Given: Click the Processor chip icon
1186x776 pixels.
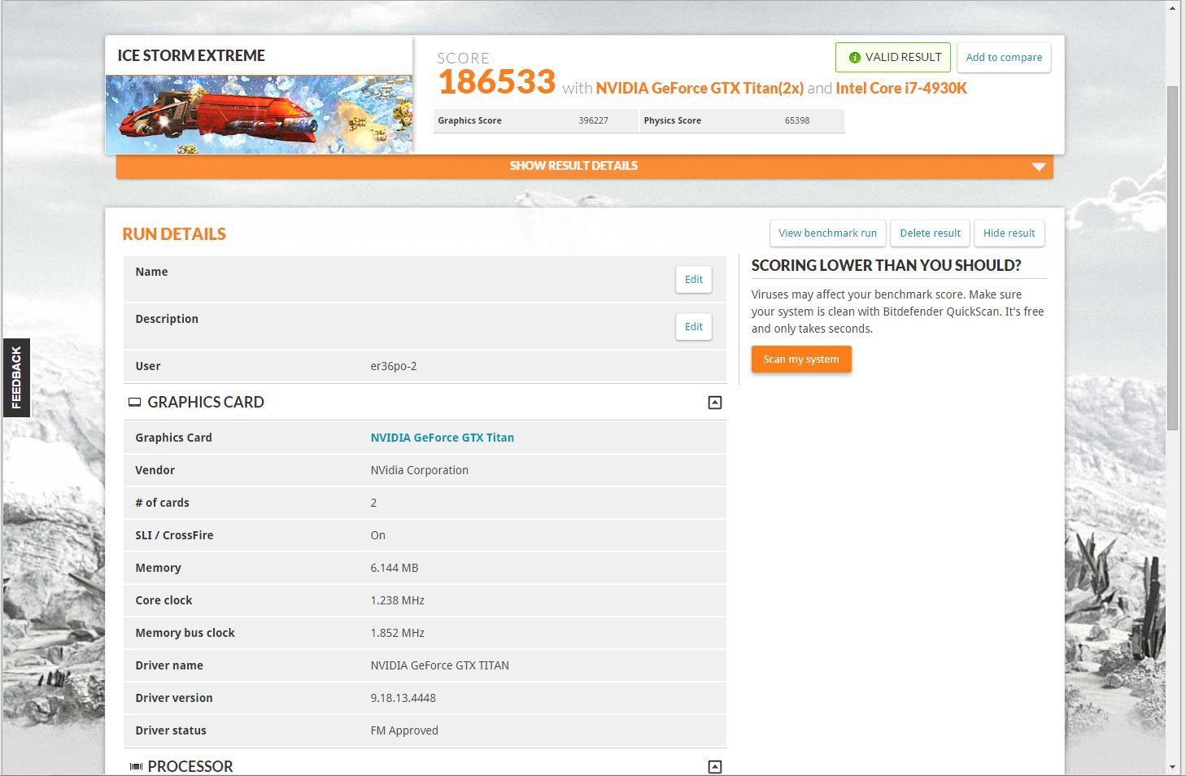Looking at the screenshot, I should [x=136, y=766].
